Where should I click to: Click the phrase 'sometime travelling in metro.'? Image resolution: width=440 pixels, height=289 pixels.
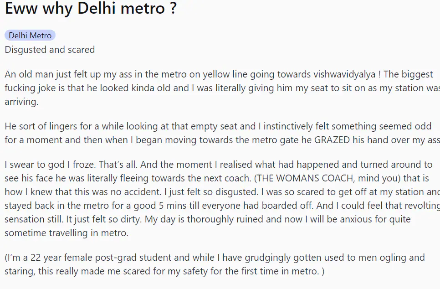[67, 233]
